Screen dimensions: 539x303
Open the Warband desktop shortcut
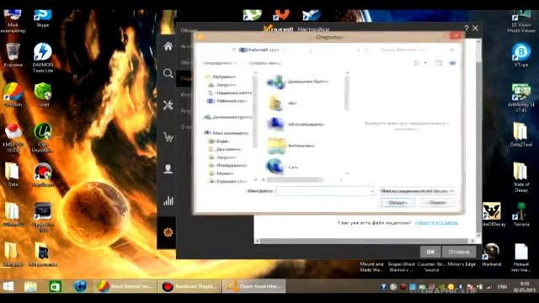pyautogui.click(x=491, y=254)
